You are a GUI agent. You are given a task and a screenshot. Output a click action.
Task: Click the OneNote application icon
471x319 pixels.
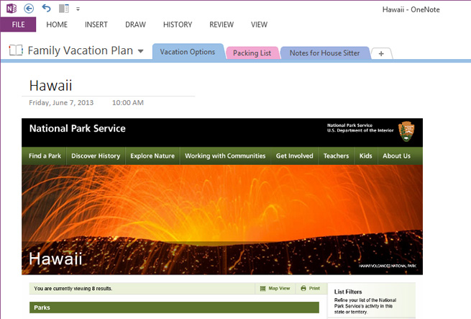tap(12, 9)
